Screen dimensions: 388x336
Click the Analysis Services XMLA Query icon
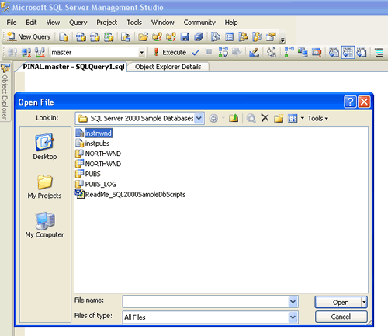coord(109,37)
